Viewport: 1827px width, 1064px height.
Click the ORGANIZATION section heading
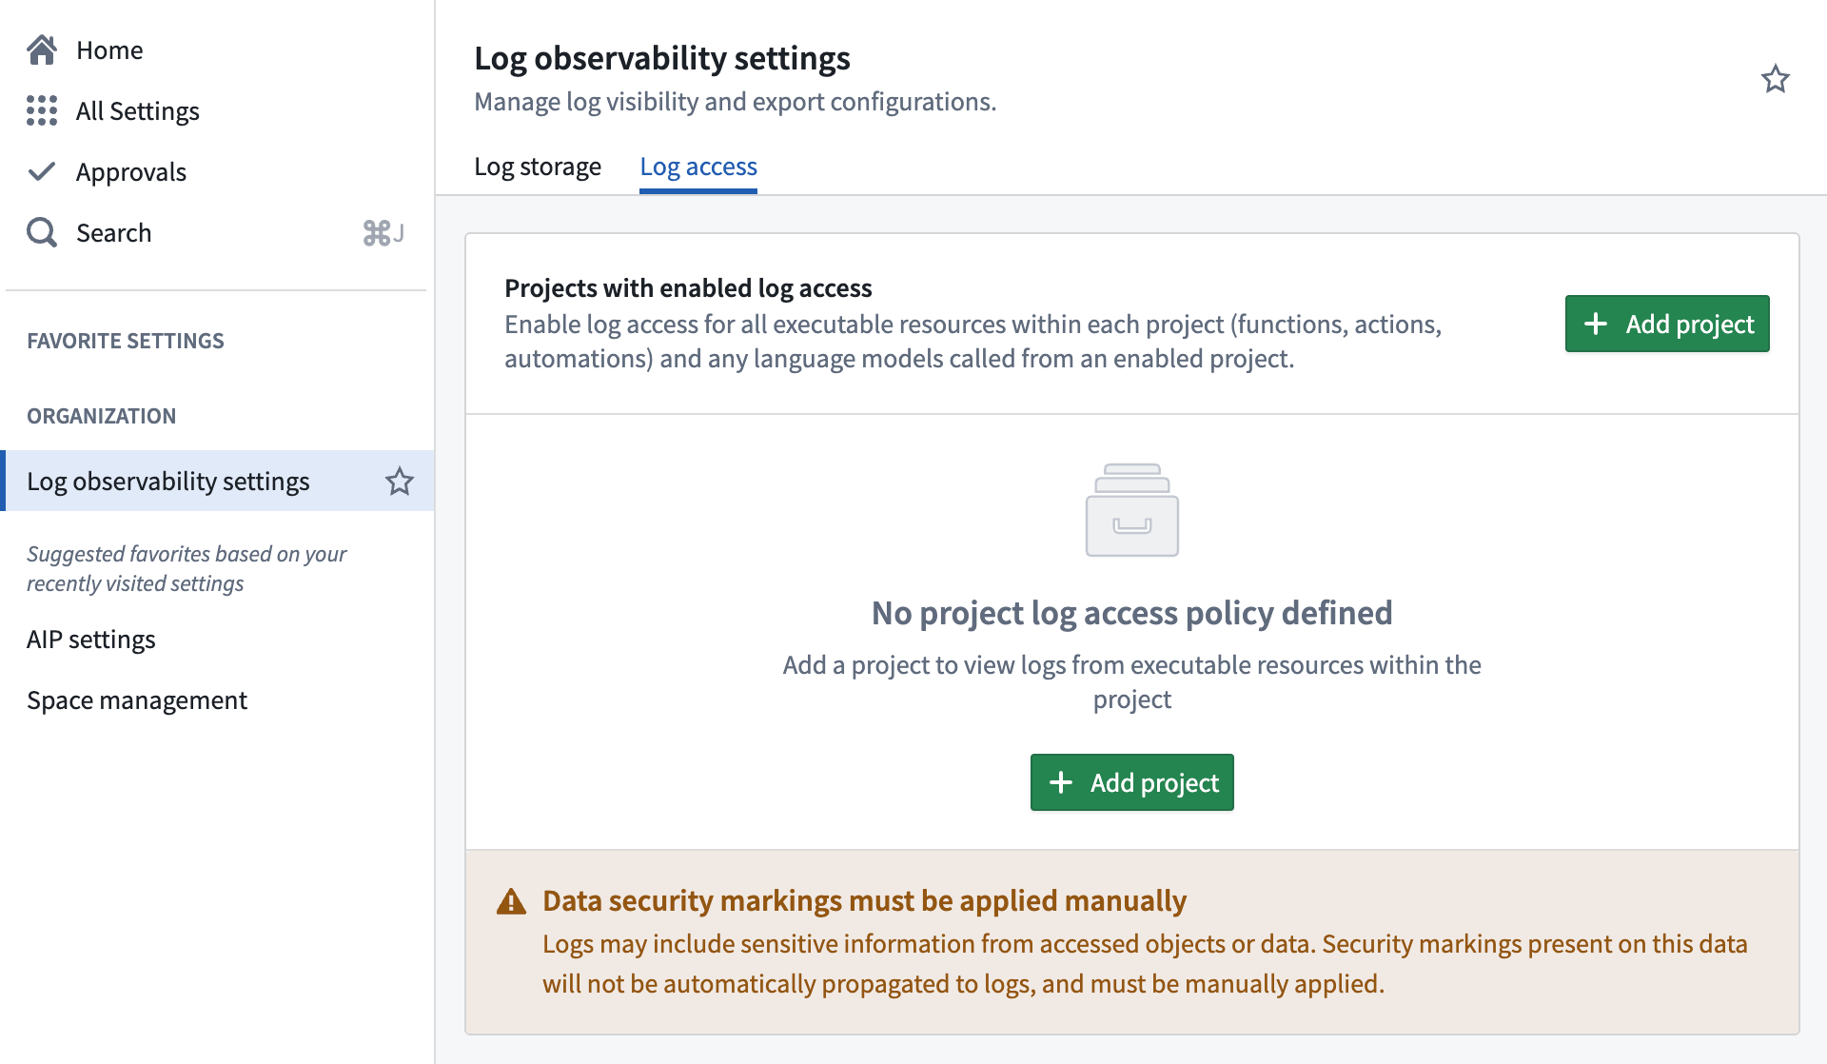coord(102,416)
